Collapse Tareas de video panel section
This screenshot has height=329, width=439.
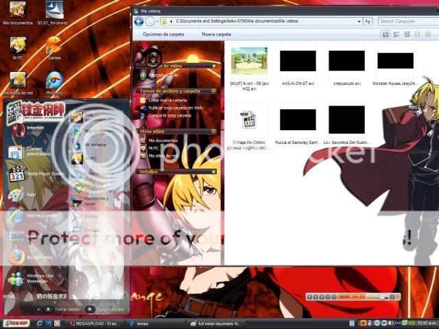(x=214, y=66)
